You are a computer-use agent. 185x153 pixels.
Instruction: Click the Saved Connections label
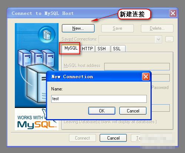[79, 39]
